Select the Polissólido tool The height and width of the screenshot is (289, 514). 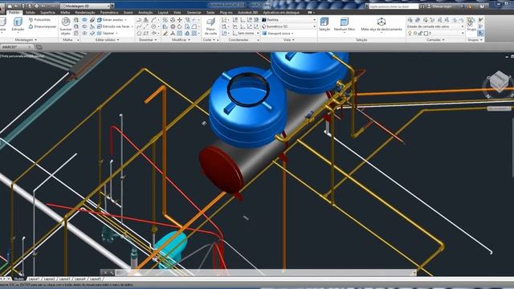pyautogui.click(x=39, y=20)
